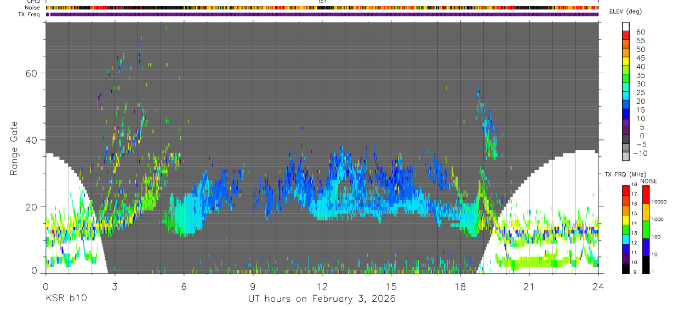This screenshot has height=310, width=673.
Task: Select the 'UT hours on February 3, 2026' label
Action: click(x=322, y=299)
